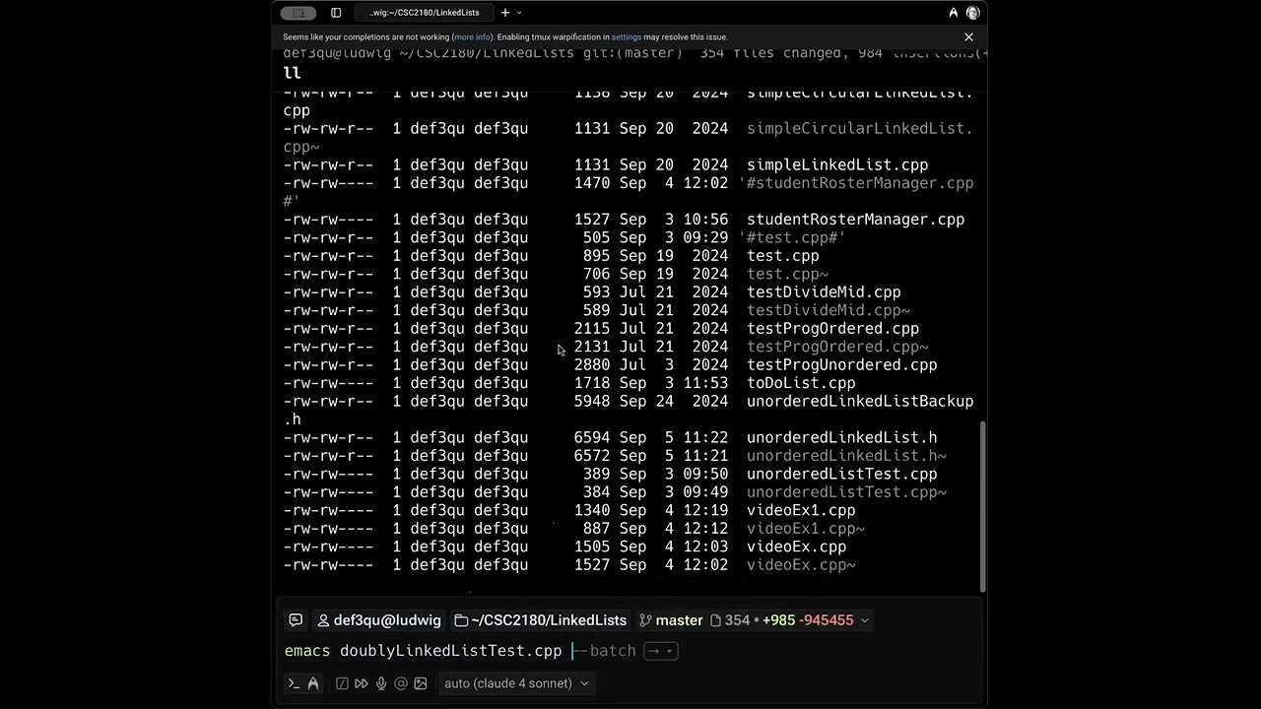
Task: Attach an image icon
Action: pyautogui.click(x=421, y=683)
